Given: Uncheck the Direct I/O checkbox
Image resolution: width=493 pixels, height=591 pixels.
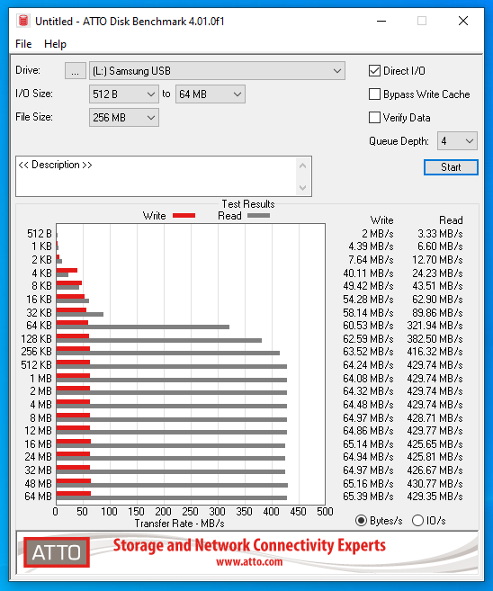Looking at the screenshot, I should pyautogui.click(x=374, y=71).
